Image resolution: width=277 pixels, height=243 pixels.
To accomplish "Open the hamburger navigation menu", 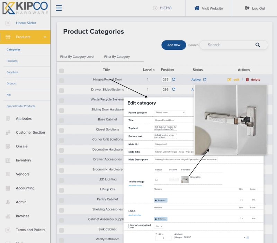I will [59, 8].
